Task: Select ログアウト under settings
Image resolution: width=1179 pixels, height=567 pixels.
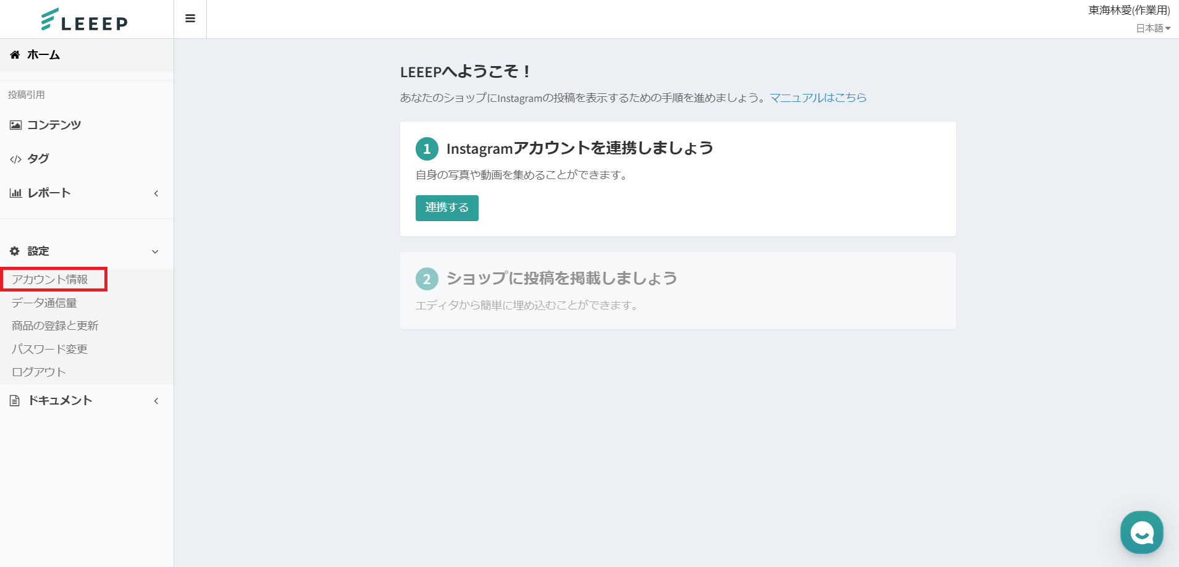Action: point(39,372)
